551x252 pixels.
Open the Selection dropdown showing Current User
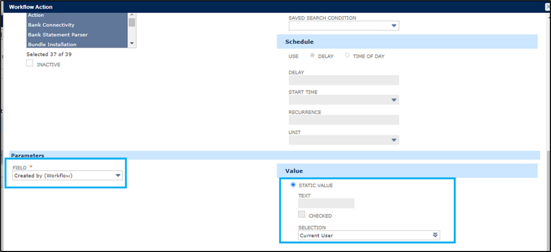pyautogui.click(x=369, y=235)
